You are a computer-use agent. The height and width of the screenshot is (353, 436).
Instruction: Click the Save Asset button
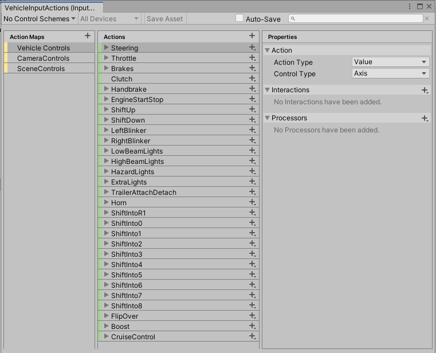(164, 19)
